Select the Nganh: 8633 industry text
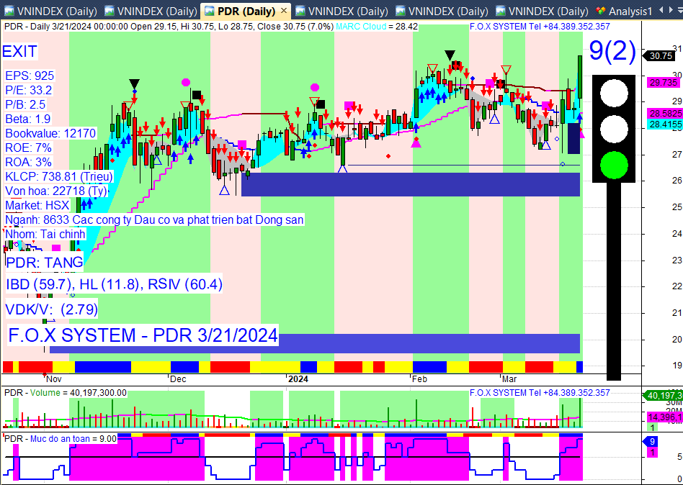The width and height of the screenshot is (683, 485). pyautogui.click(x=154, y=219)
